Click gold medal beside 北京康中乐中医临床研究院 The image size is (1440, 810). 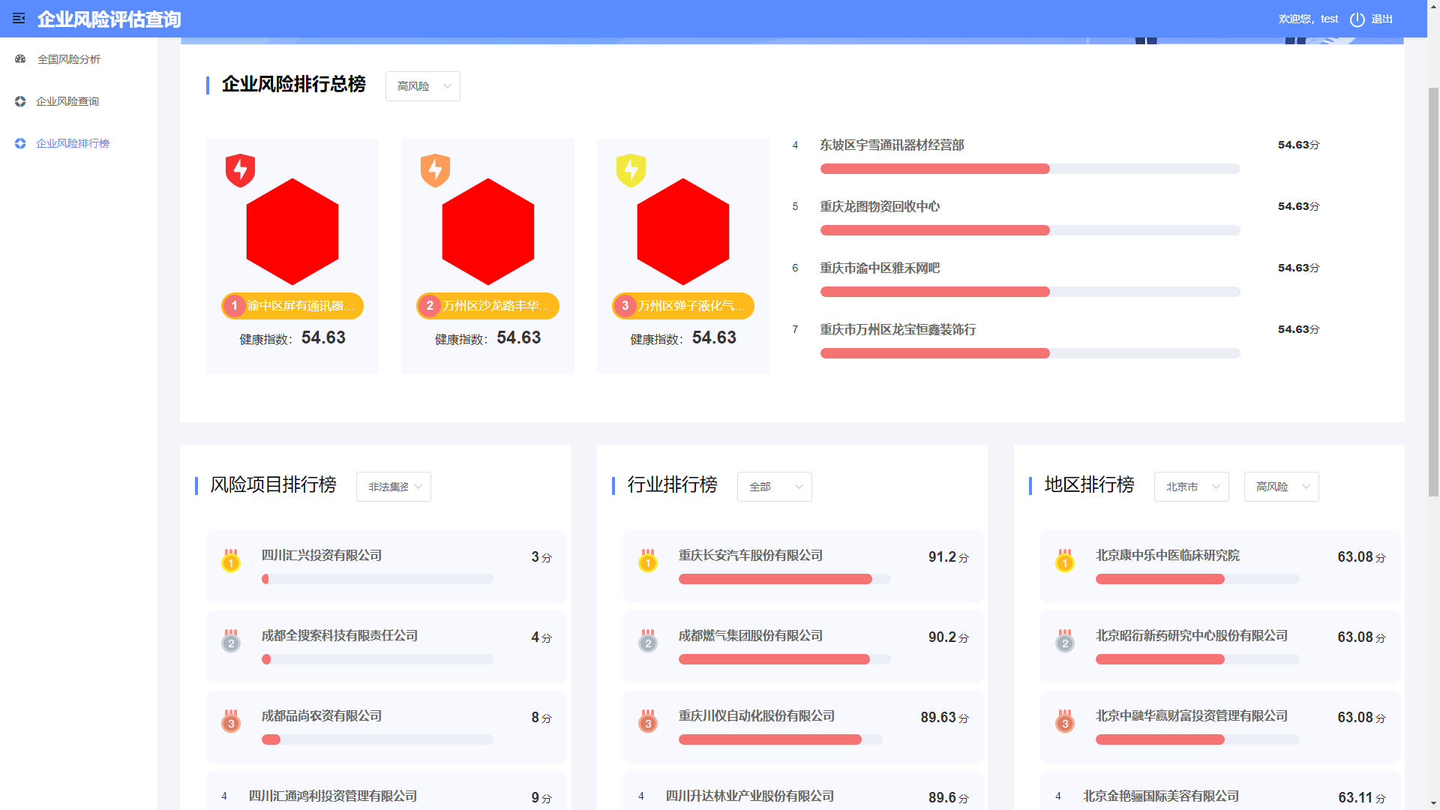[1065, 560]
